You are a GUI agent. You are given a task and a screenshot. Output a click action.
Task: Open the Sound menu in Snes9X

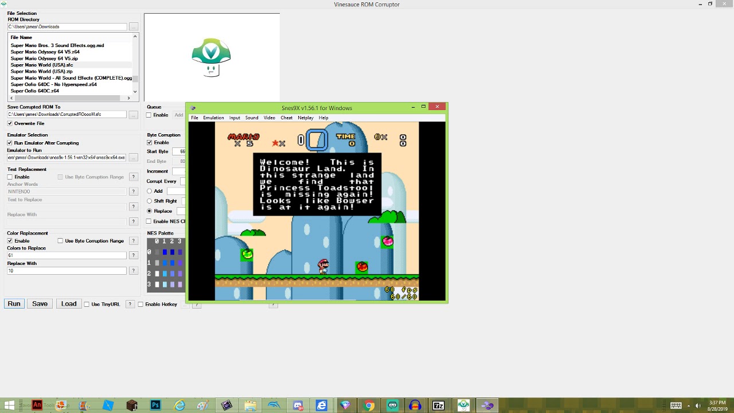(x=252, y=118)
